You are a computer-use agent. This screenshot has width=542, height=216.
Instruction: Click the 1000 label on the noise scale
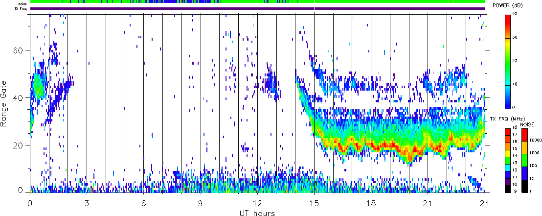point(534,153)
